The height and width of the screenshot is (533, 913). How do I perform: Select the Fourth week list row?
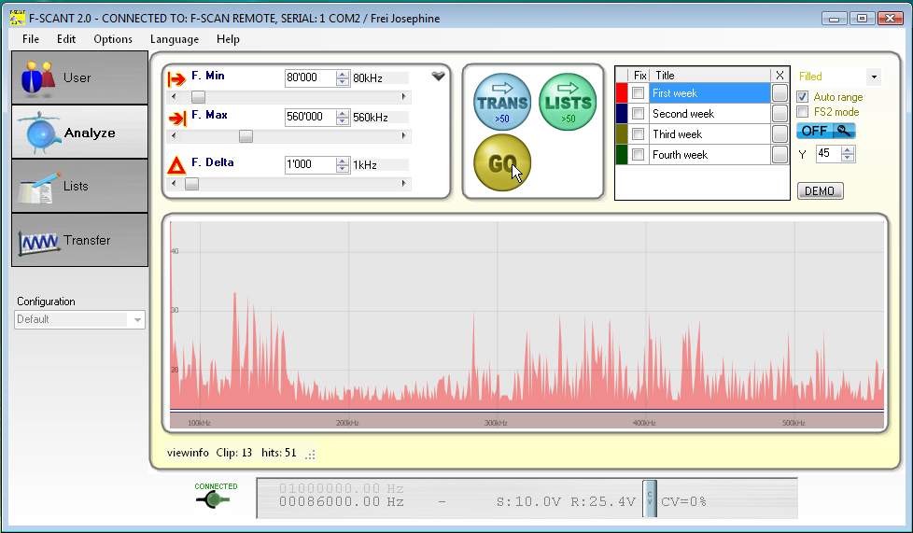click(x=709, y=154)
